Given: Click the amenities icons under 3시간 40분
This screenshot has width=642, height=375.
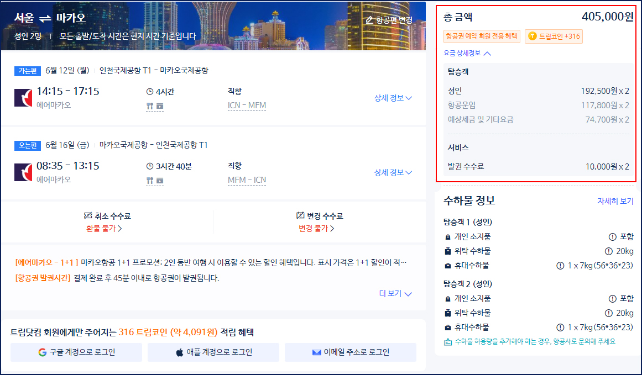Looking at the screenshot, I should coord(155,181).
